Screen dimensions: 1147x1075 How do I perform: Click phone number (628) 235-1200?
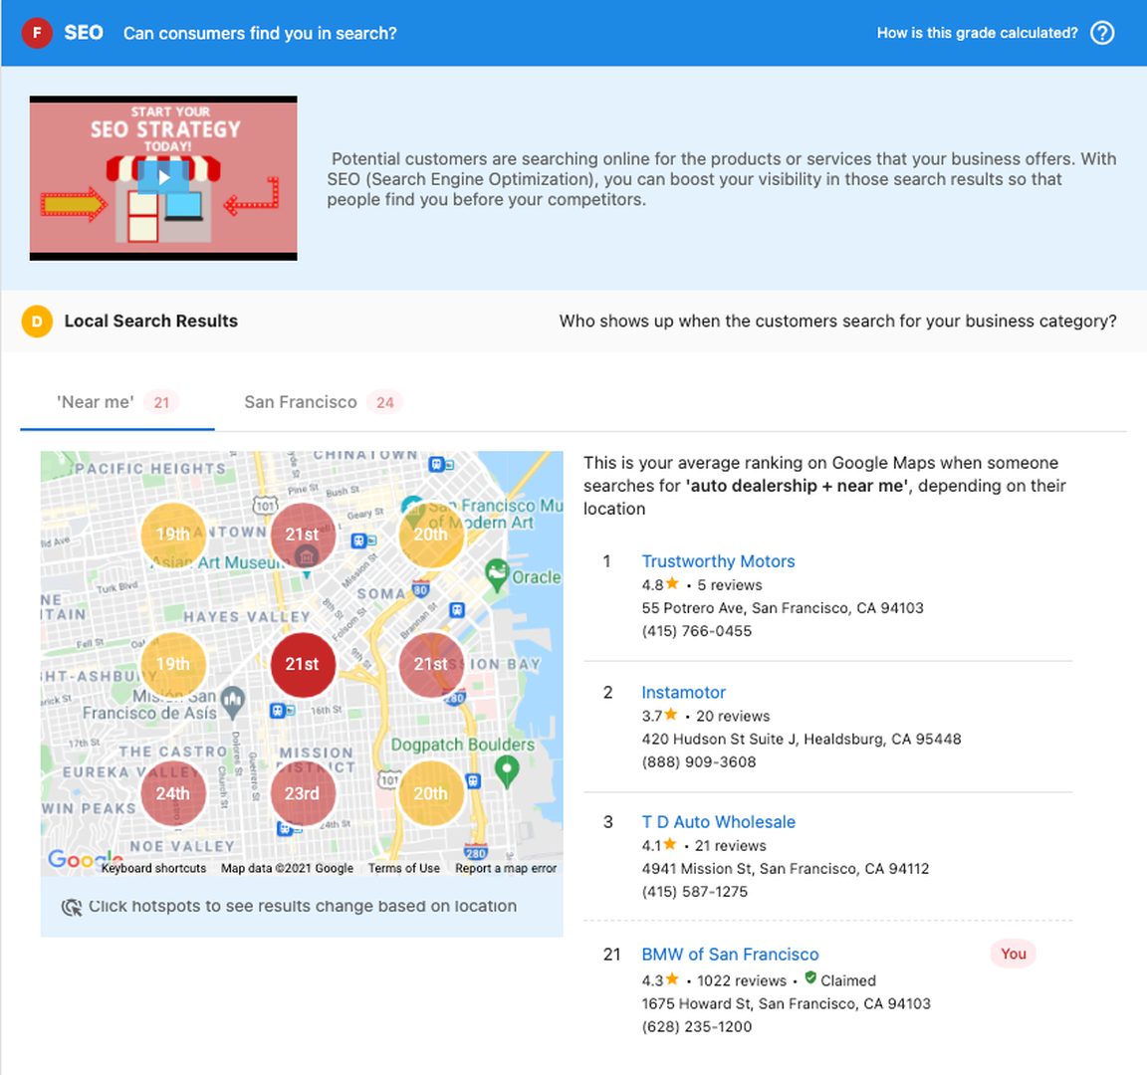click(x=696, y=1027)
